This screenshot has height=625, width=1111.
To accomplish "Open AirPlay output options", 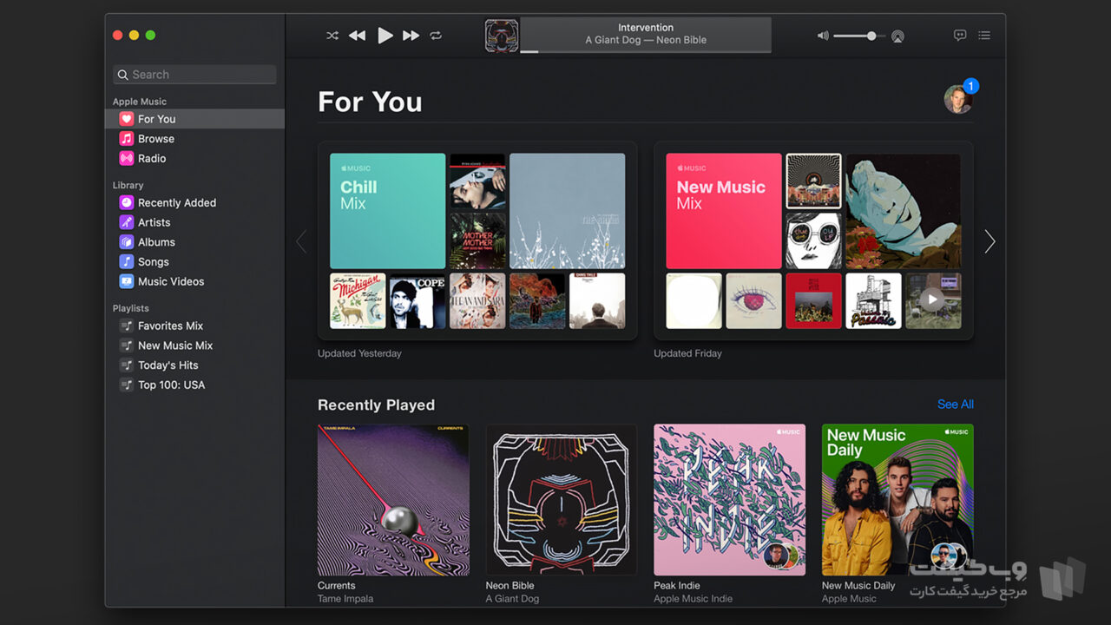I will tap(897, 36).
